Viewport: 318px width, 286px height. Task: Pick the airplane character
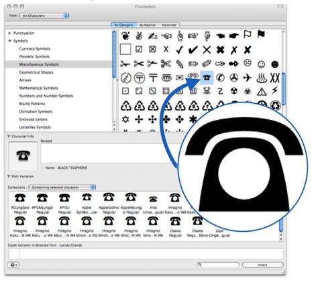[248, 78]
